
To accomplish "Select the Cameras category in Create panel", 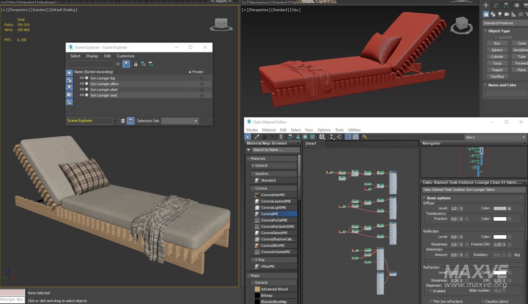I will (x=507, y=14).
